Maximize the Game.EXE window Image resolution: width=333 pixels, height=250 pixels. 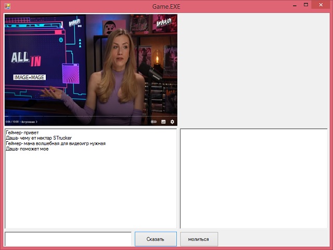tap(306, 5)
